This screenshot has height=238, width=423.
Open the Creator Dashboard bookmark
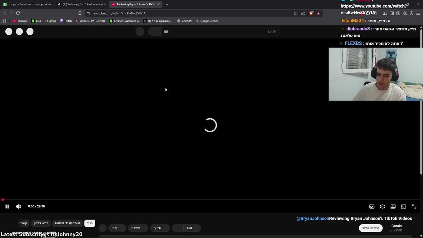pos(124,21)
